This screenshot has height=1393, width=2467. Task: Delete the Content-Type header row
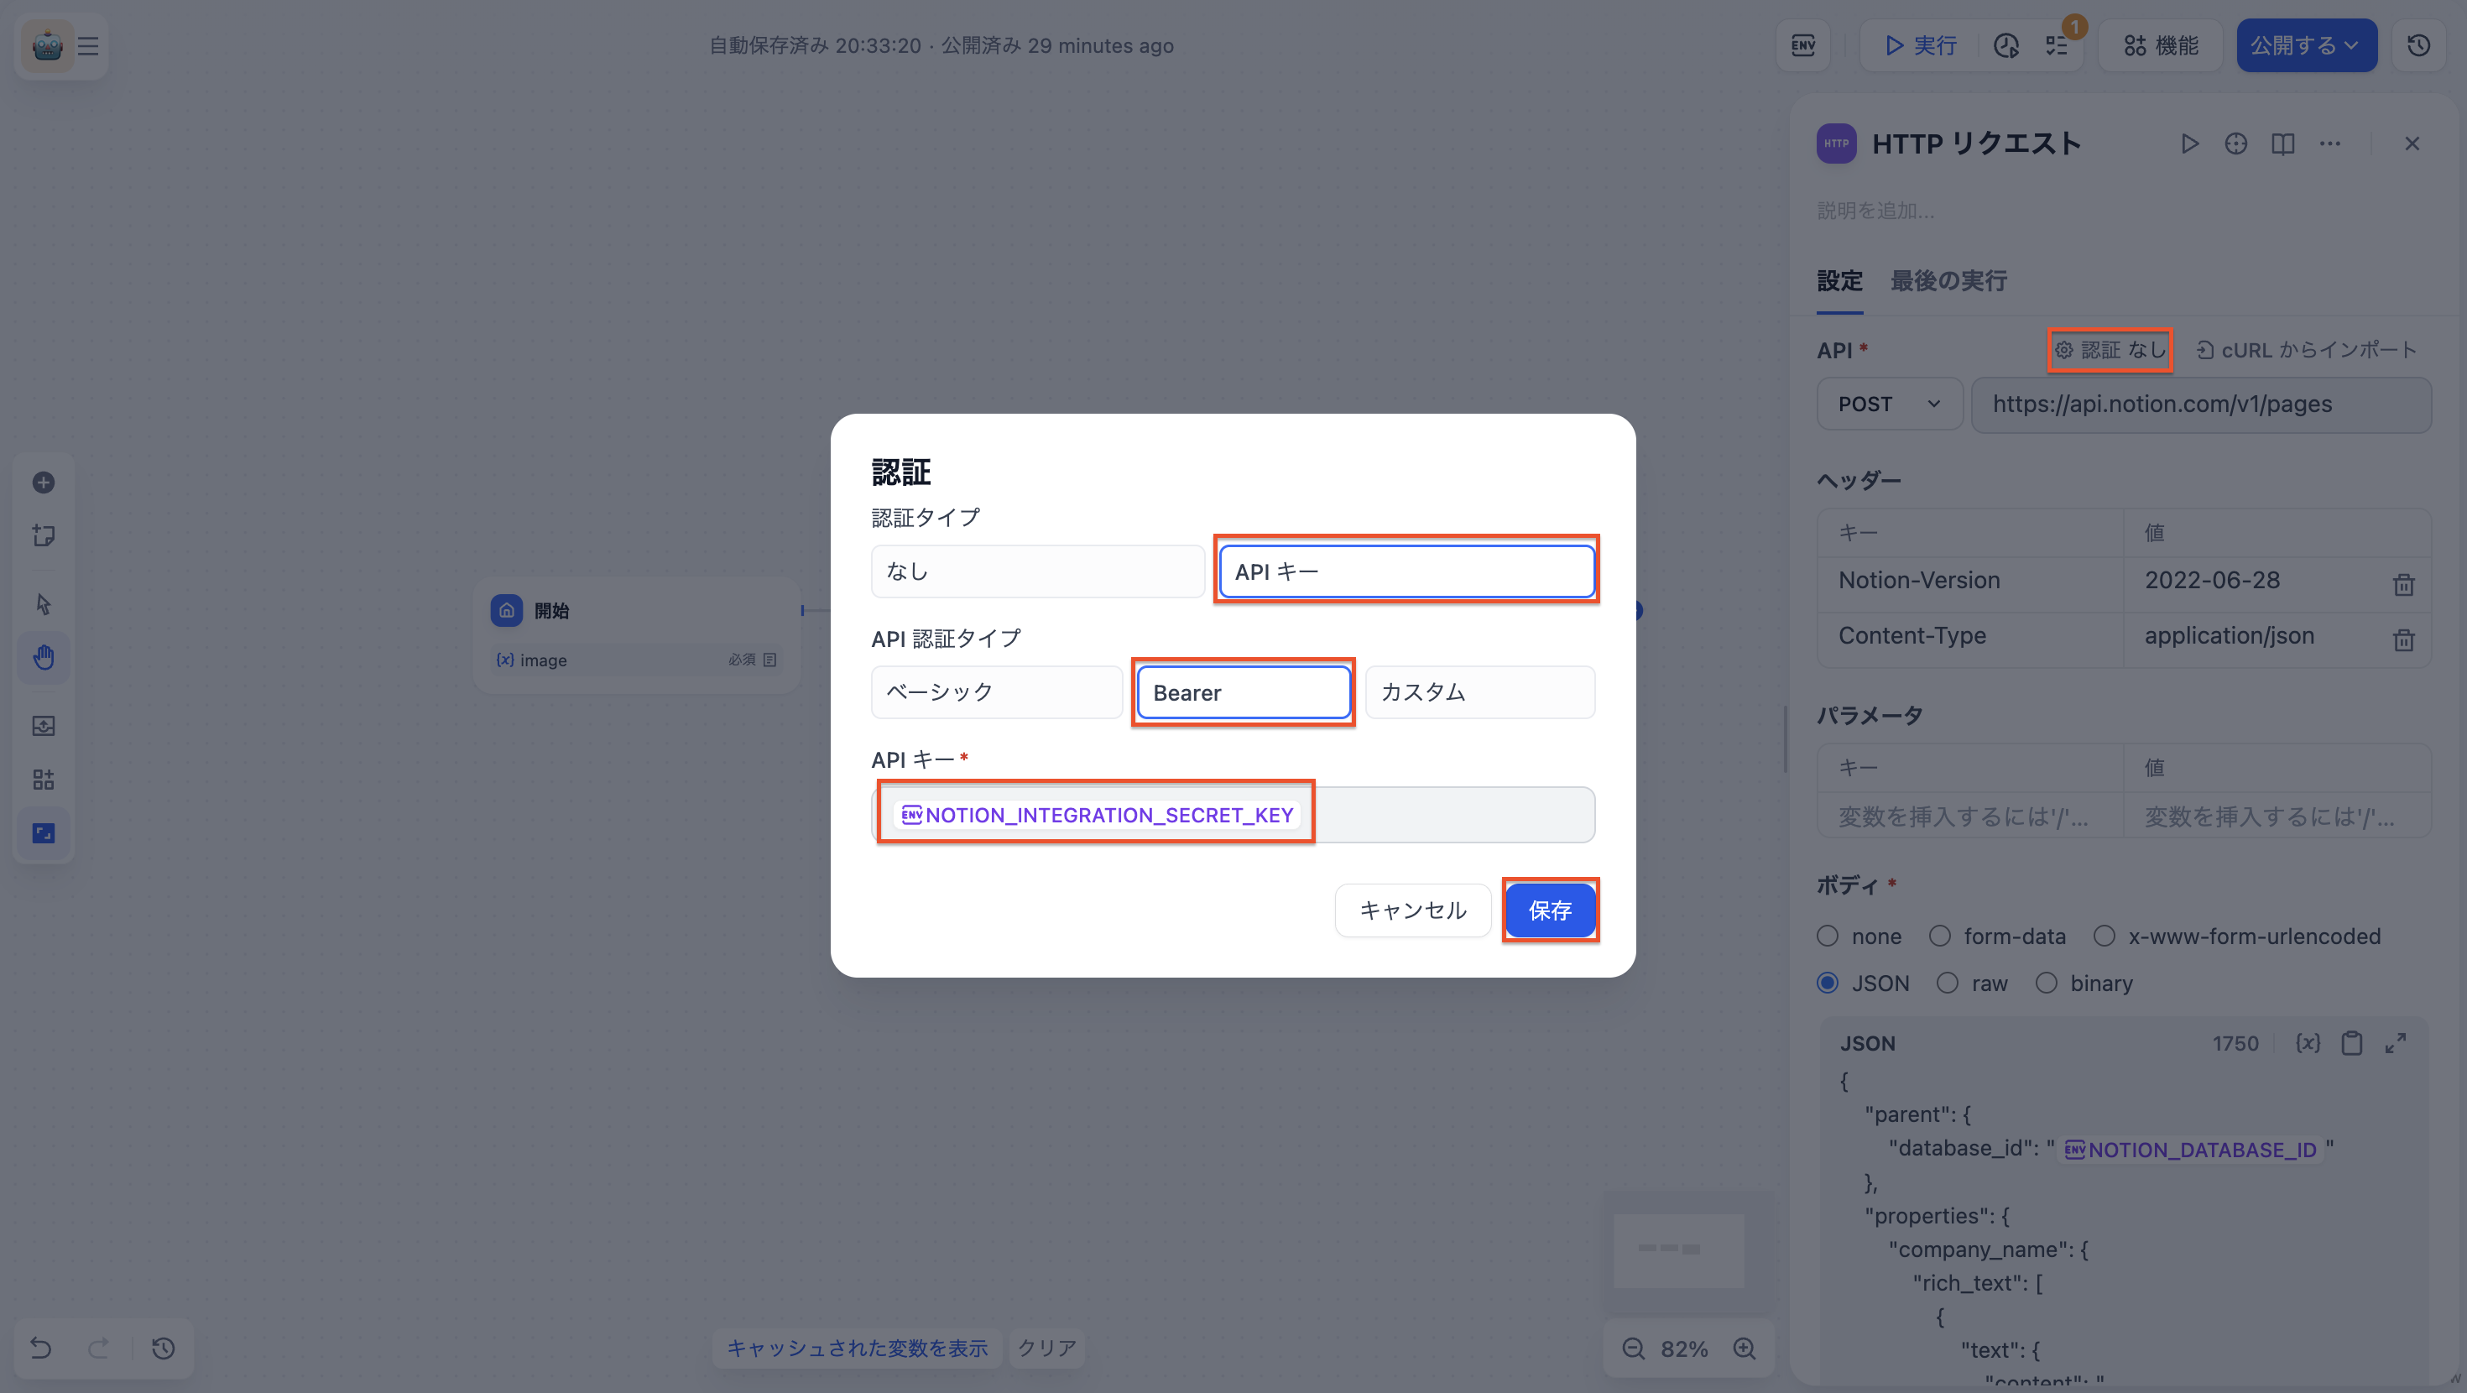pyautogui.click(x=2403, y=639)
